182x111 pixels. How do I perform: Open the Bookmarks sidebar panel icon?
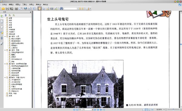point(2,16)
